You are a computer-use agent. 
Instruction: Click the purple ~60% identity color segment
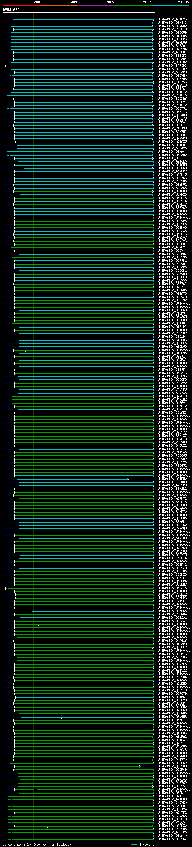coord(96,5)
